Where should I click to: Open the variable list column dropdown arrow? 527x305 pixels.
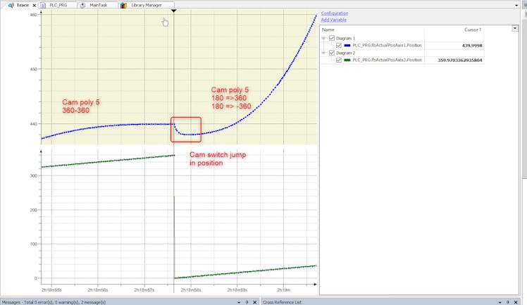click(x=514, y=29)
